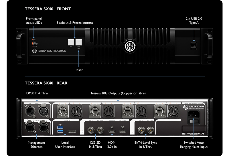Click the 'Switched Auto Ranging Mains Input' label

(x=194, y=145)
